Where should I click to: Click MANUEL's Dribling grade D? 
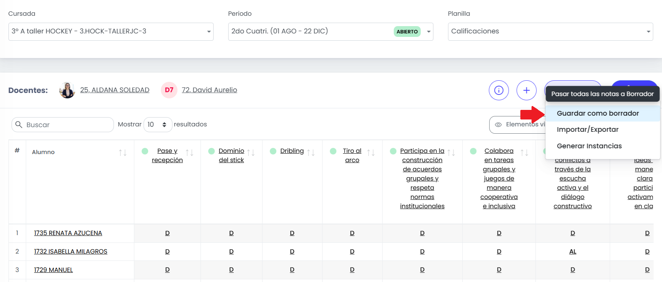click(x=292, y=270)
